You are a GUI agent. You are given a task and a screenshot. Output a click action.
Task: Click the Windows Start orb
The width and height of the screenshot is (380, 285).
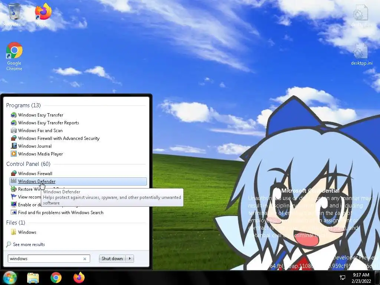(x=9, y=278)
